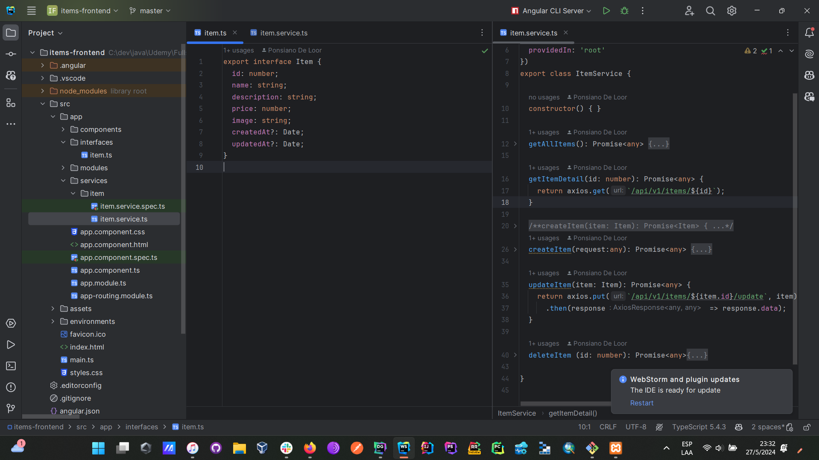
Task: Click Restart link in update notification
Action: (x=641, y=403)
